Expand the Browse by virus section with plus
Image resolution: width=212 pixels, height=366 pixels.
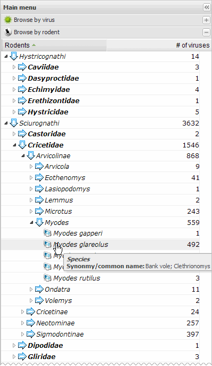pyautogui.click(x=207, y=20)
